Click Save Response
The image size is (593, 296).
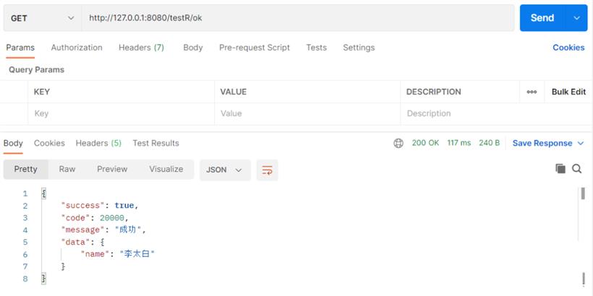pyautogui.click(x=542, y=143)
